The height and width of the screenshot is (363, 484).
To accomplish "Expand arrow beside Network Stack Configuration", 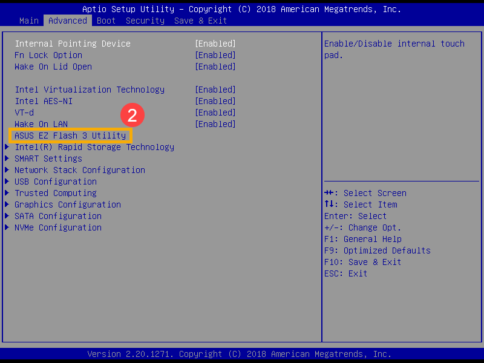I will 7,170.
